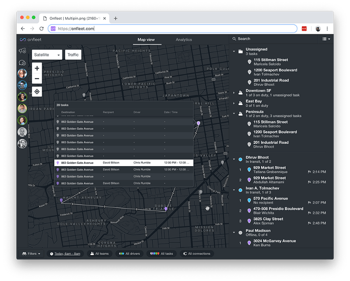This screenshot has width=350, height=281.
Task: Switch to the Map view tab
Action: tap(146, 40)
